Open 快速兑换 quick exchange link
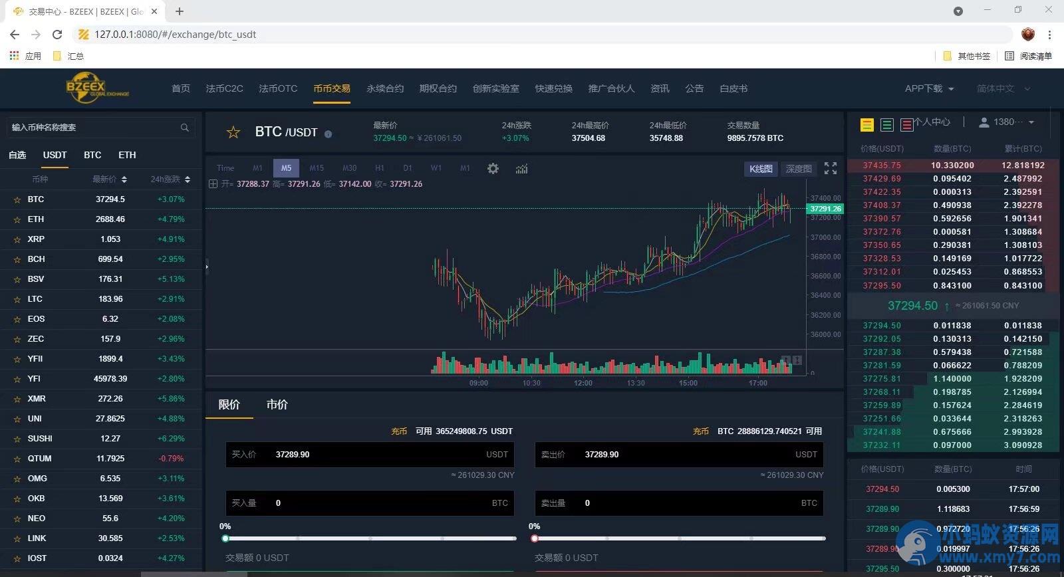This screenshot has width=1064, height=577. (554, 88)
